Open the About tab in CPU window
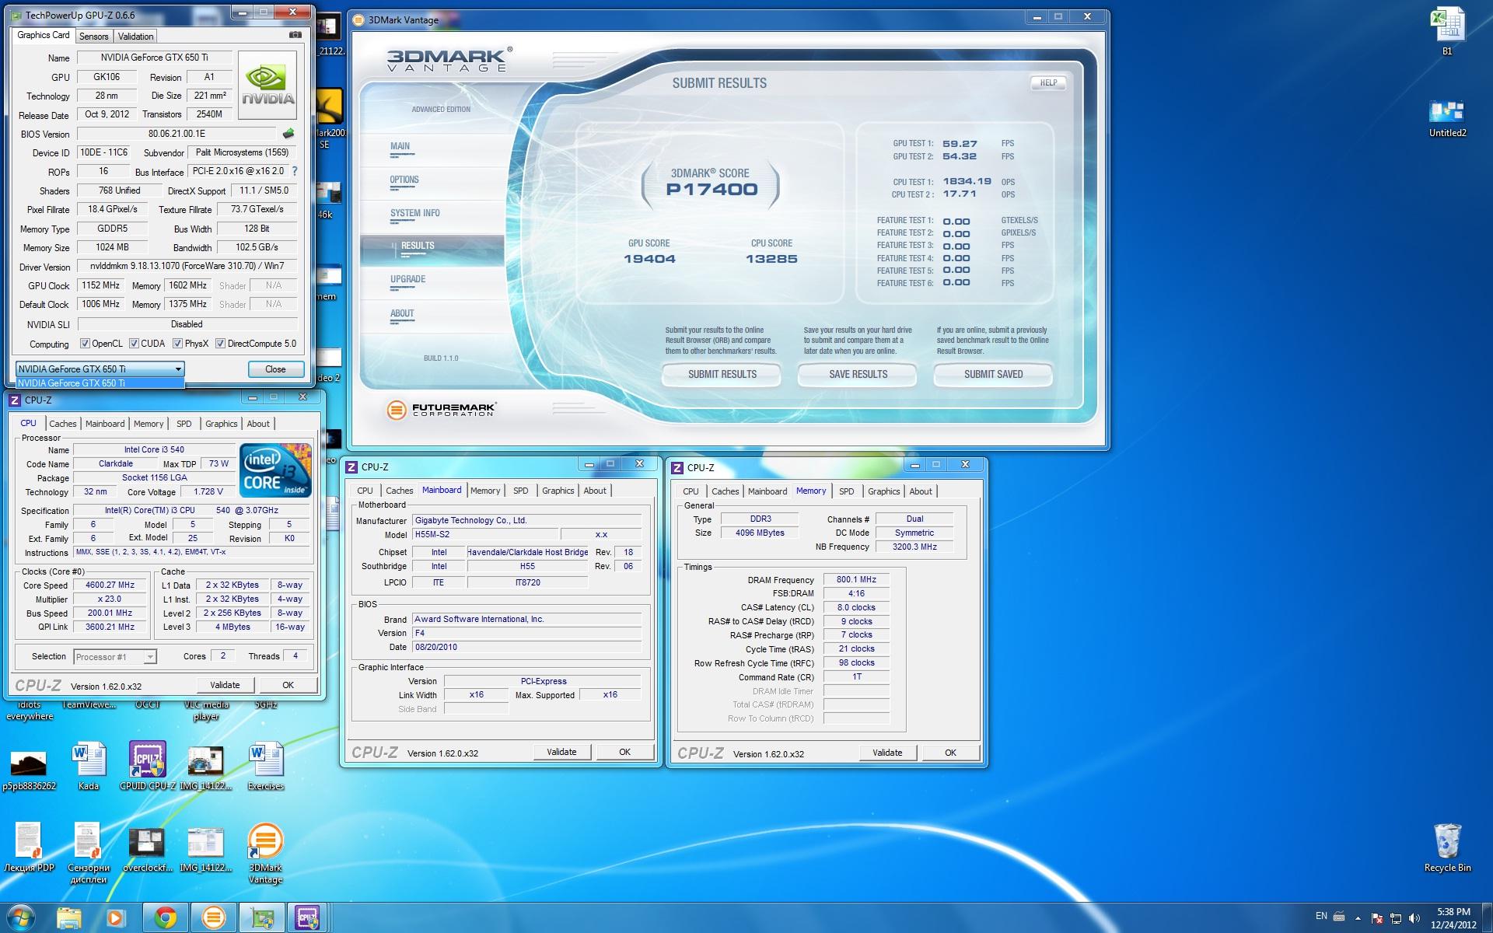The height and width of the screenshot is (933, 1493). [258, 424]
